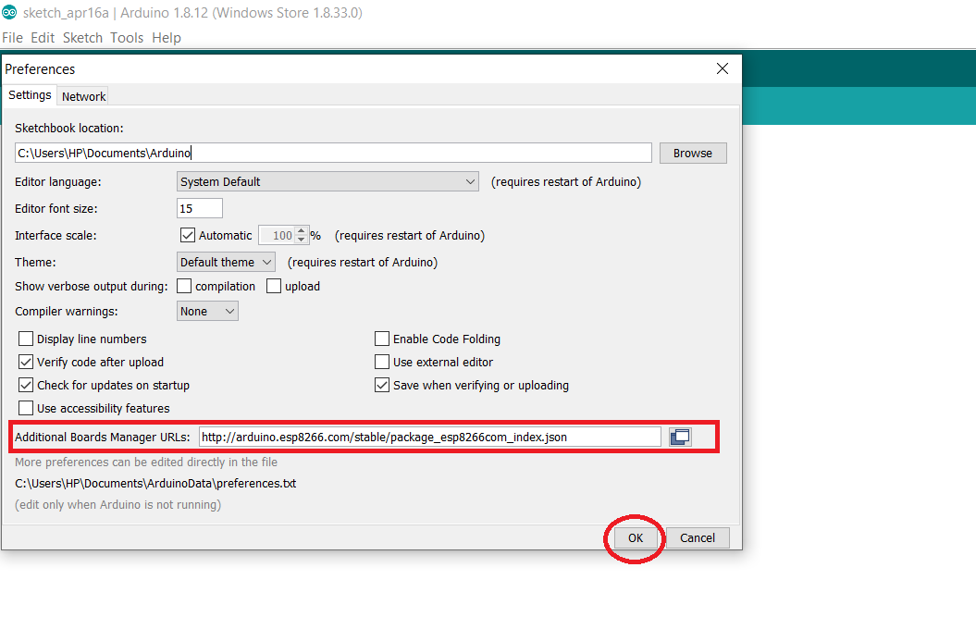Click the 'Theme:' label
The height and width of the screenshot is (629, 976).
coord(35,262)
